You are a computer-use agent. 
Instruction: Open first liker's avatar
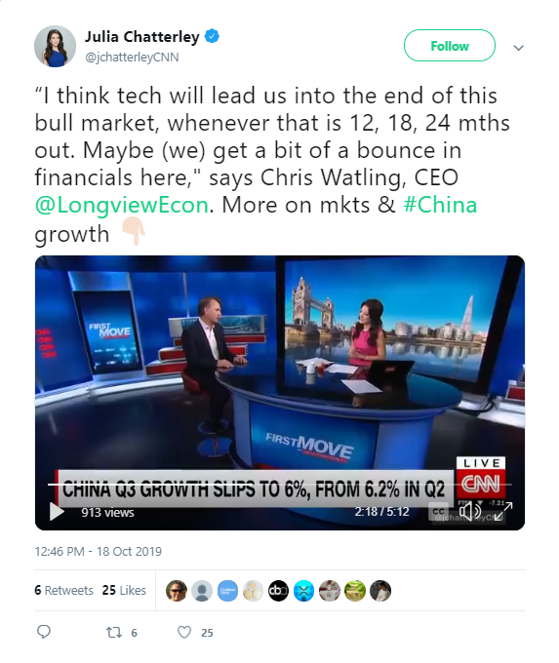(177, 591)
